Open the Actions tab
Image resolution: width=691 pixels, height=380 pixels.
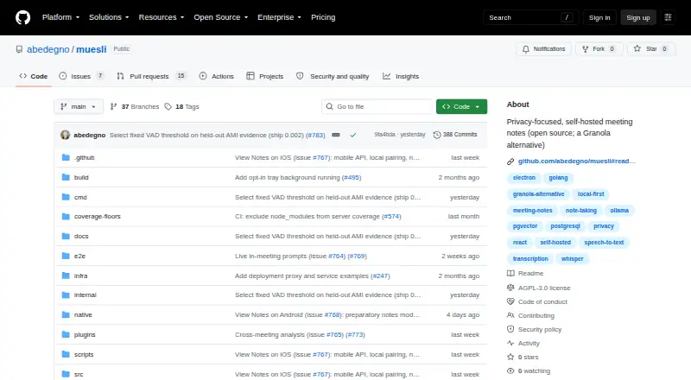[x=217, y=76]
